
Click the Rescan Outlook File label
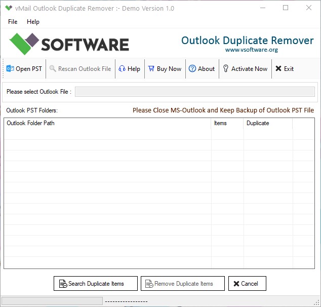[85, 68]
